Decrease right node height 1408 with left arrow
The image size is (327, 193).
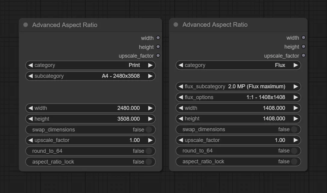[180, 119]
